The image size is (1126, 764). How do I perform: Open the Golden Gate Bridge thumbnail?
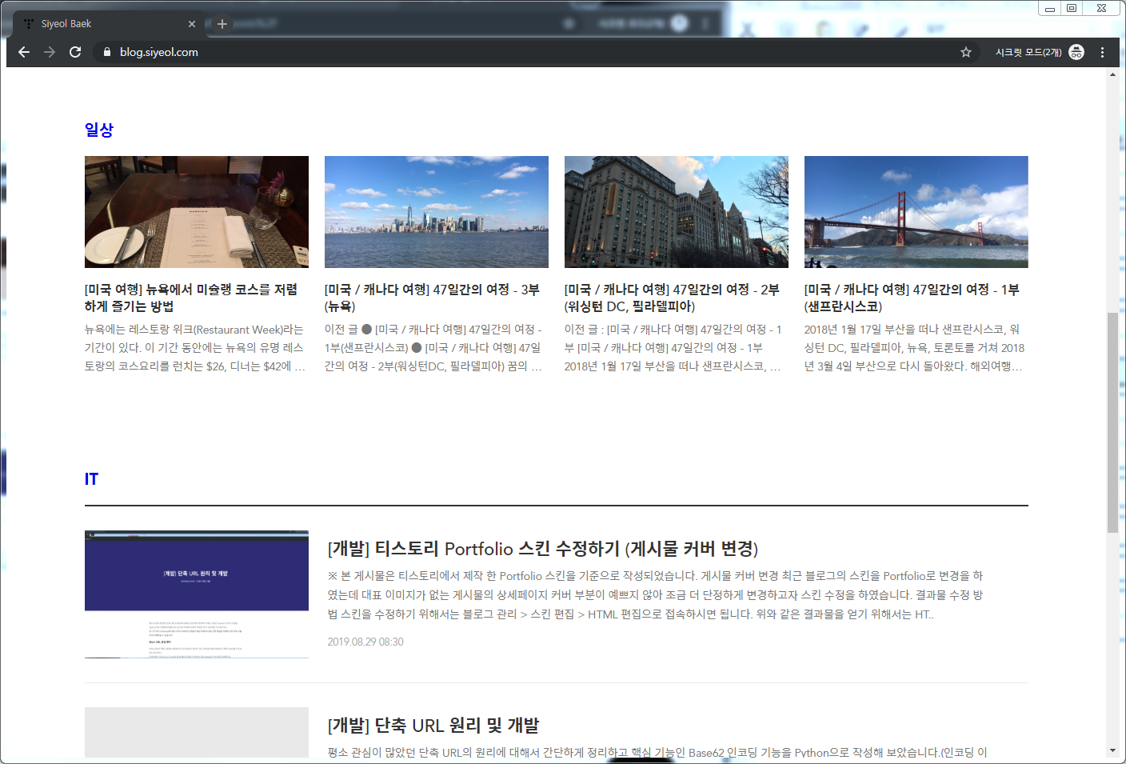(916, 212)
